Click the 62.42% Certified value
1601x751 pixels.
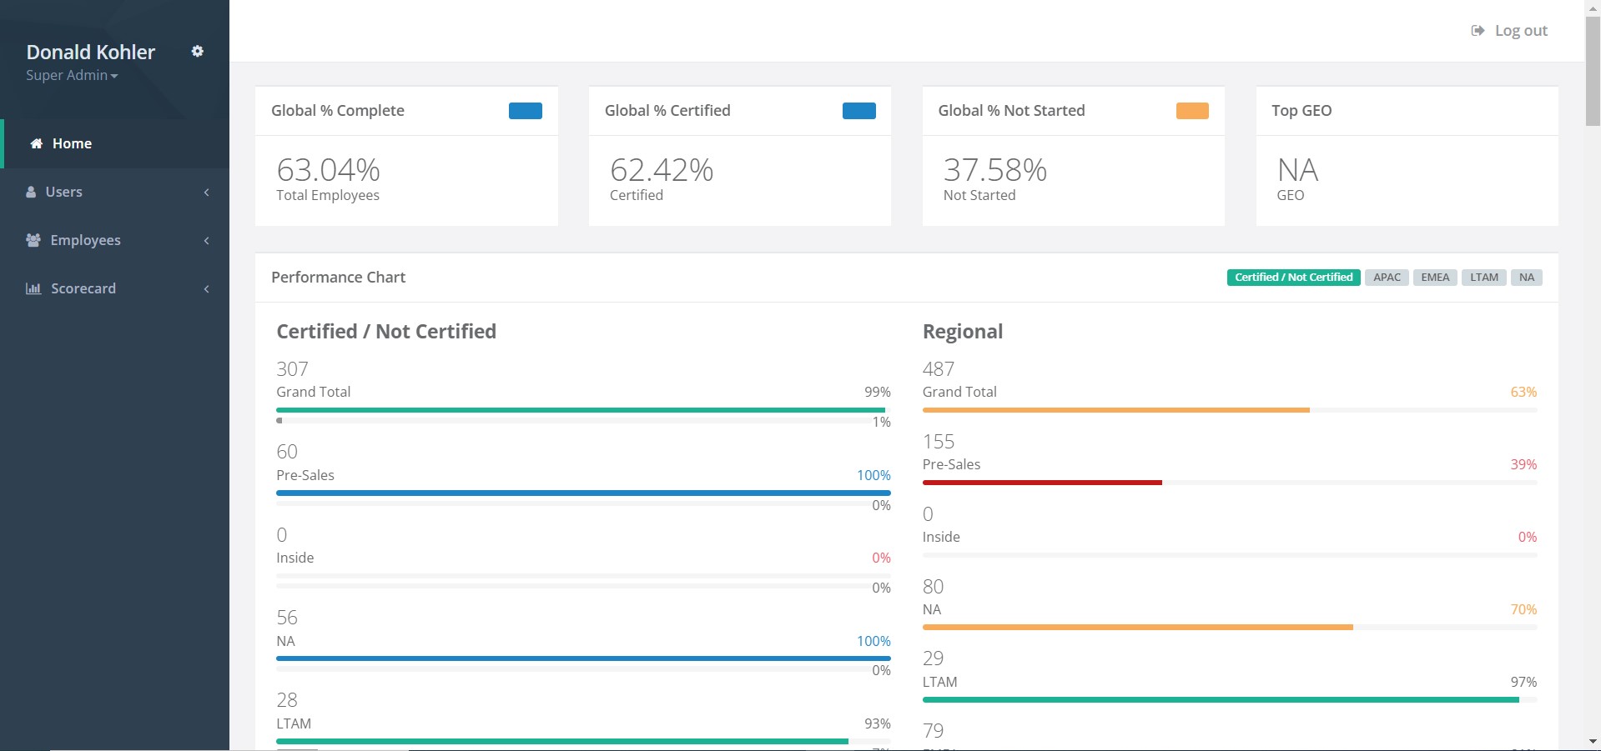(x=662, y=170)
